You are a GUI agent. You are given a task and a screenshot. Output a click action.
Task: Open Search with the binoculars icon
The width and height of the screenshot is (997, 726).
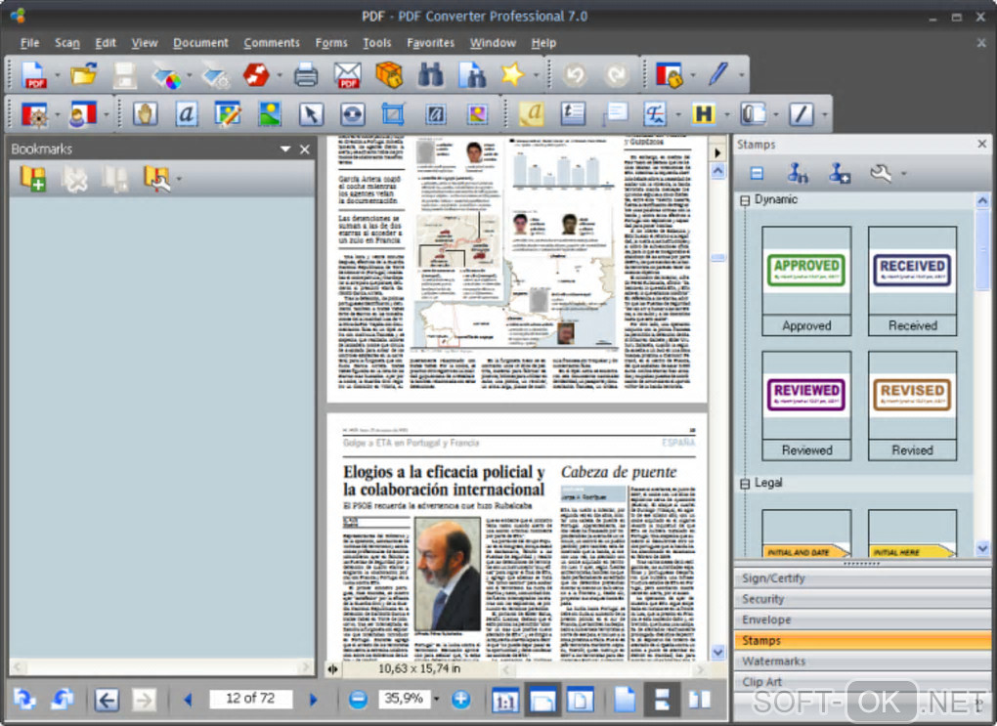[x=430, y=75]
